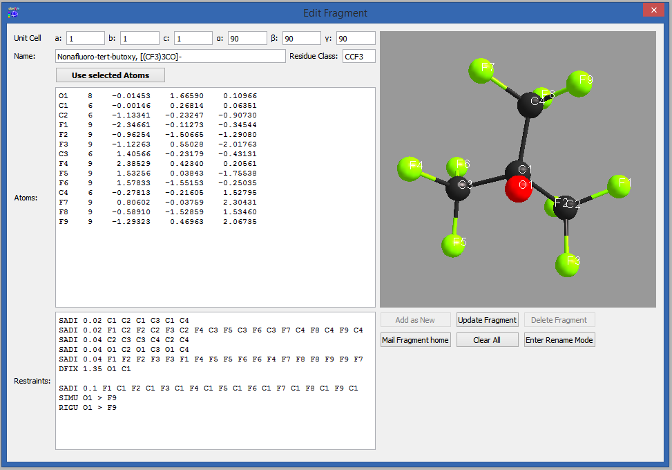Click the C3 carbon atom in the model
The width and height of the screenshot is (672, 470).
(x=459, y=188)
